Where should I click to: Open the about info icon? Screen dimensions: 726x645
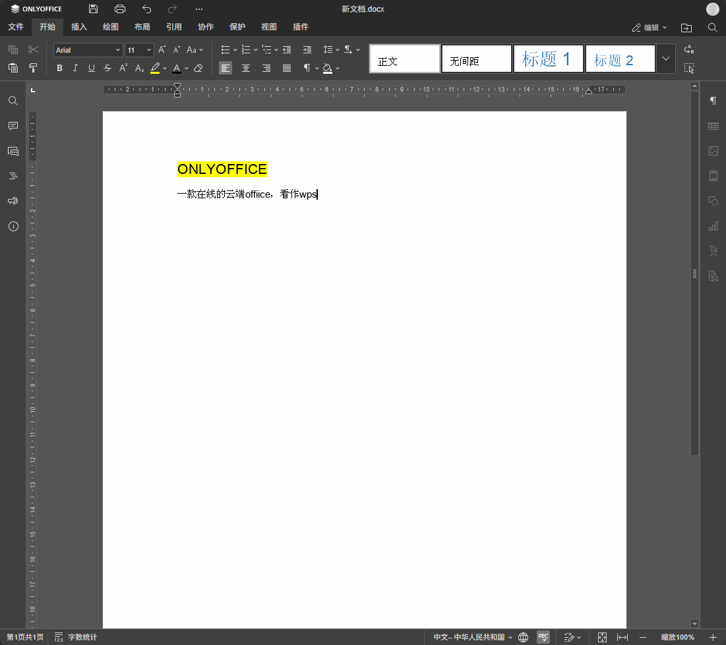[x=13, y=226]
